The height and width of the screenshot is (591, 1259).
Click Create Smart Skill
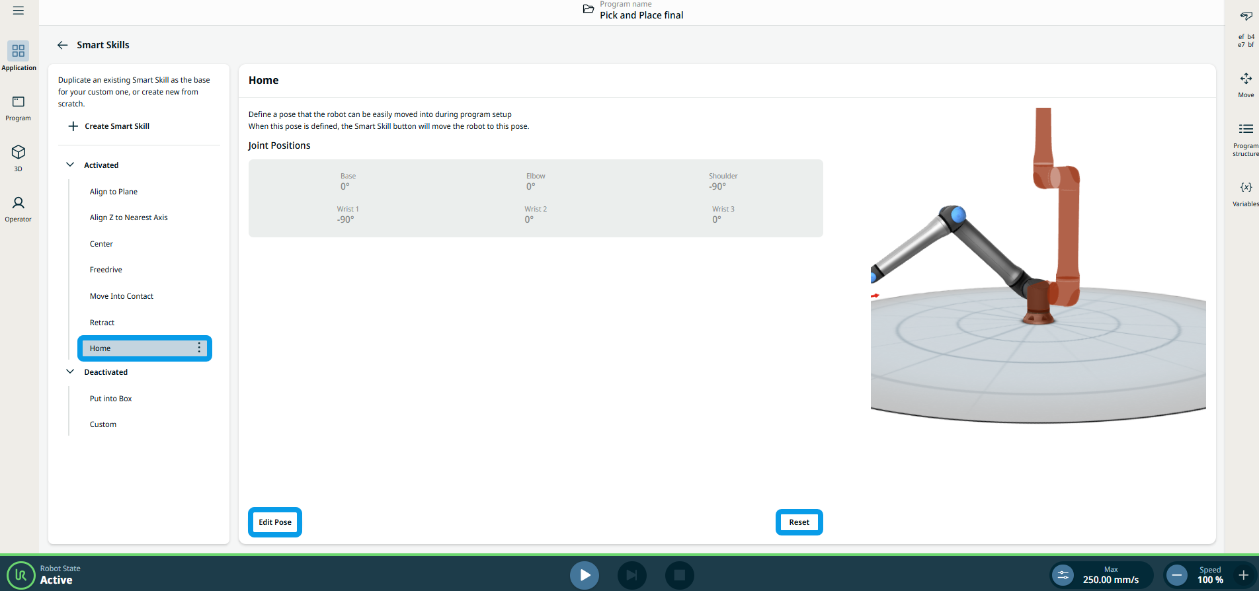[x=110, y=126]
